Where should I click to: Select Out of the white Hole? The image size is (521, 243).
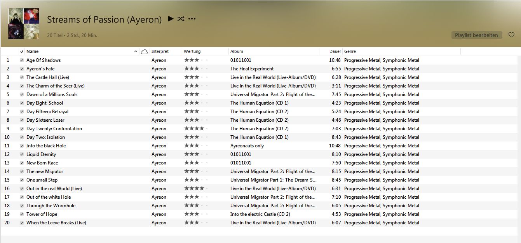(x=49, y=197)
